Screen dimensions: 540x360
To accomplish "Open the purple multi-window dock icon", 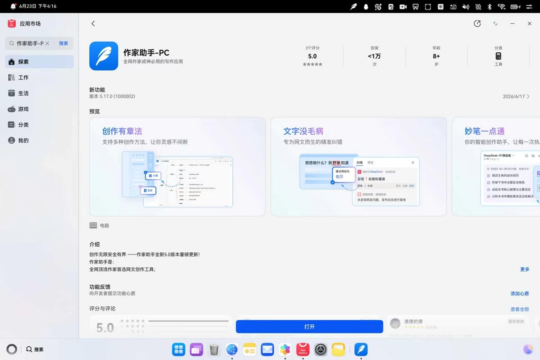I will click(x=196, y=350).
